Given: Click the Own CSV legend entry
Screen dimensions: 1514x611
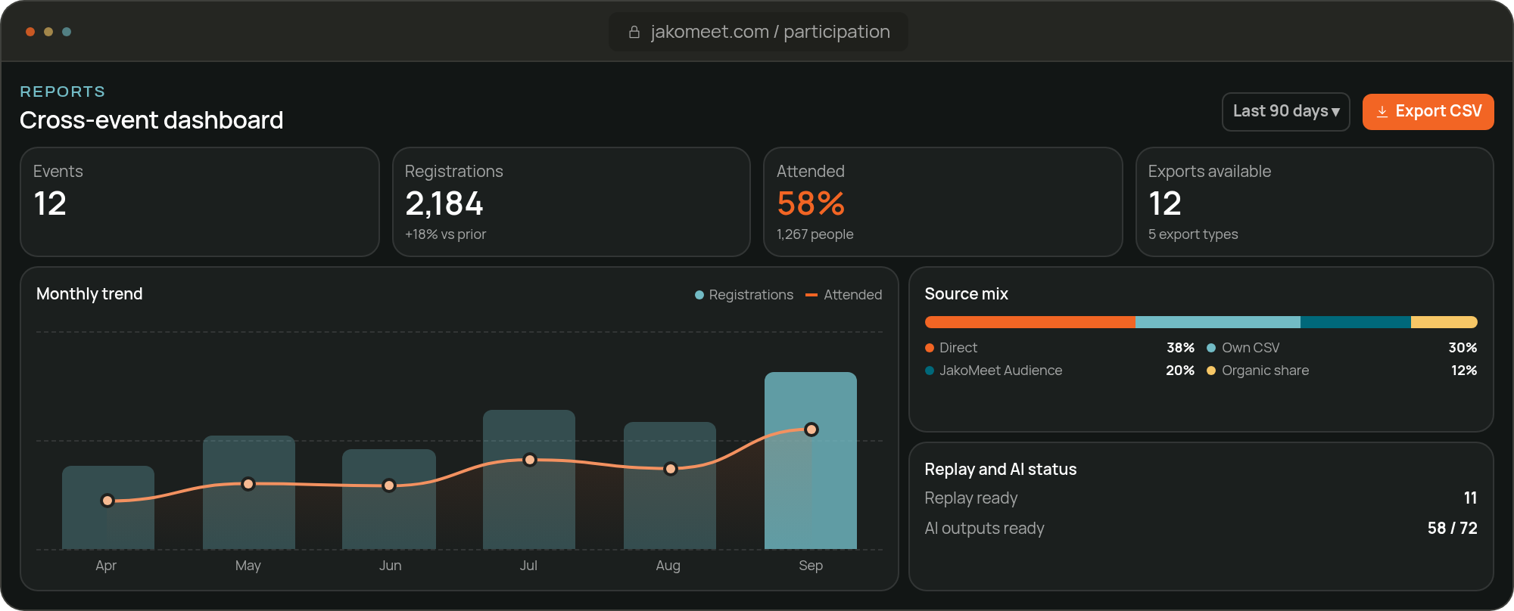Looking at the screenshot, I should click(1342, 348).
